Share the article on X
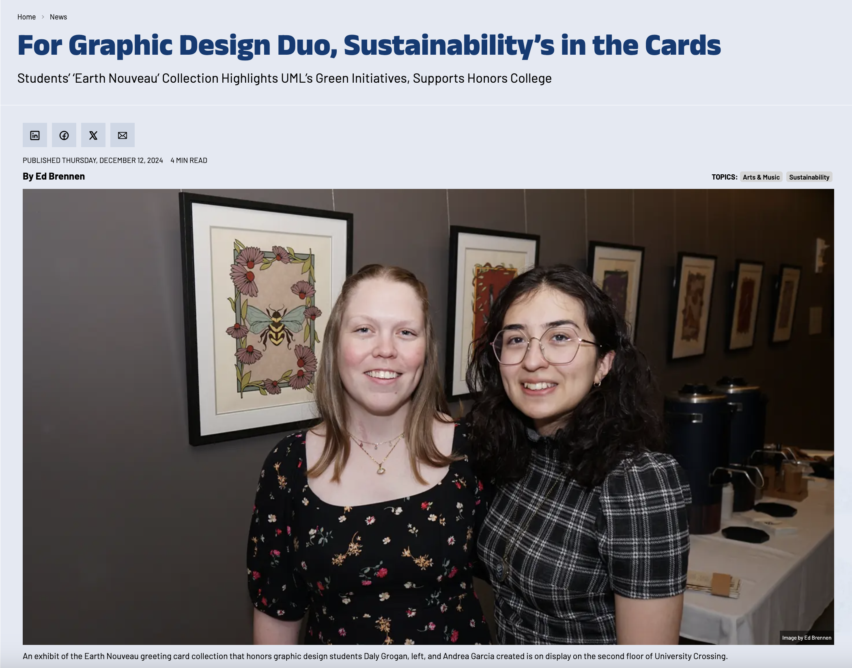Viewport: 852px width, 668px height. (x=93, y=135)
